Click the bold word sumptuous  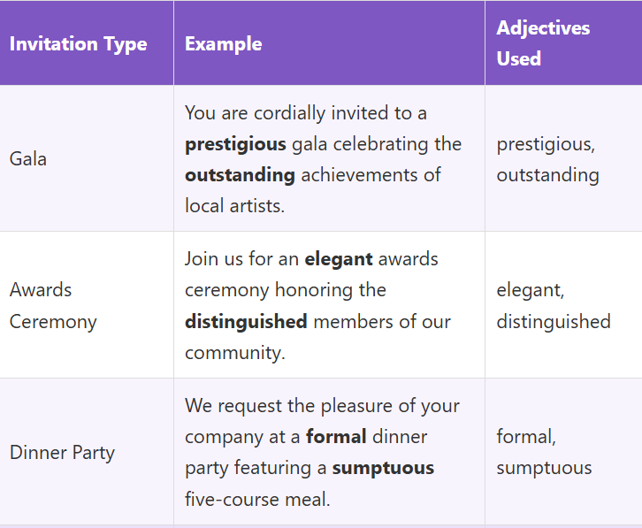pos(383,468)
